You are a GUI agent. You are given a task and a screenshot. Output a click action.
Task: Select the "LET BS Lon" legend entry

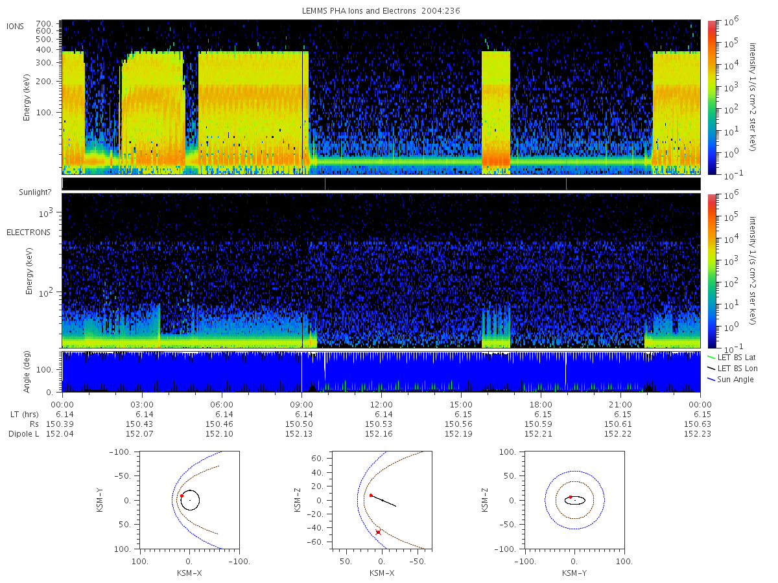732,368
